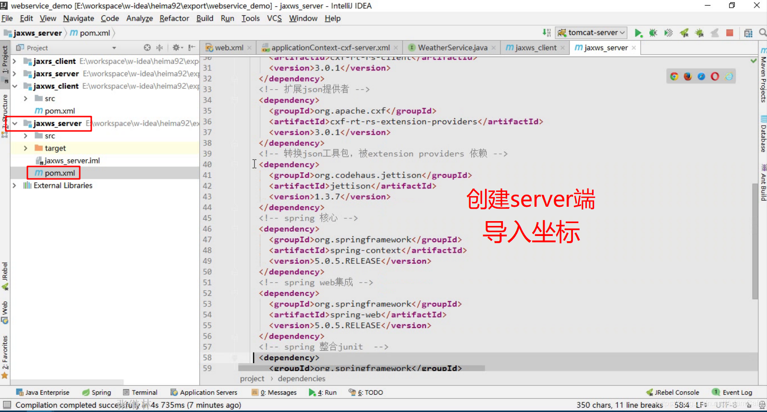
Task: Change LF line separator in status bar
Action: 701,405
